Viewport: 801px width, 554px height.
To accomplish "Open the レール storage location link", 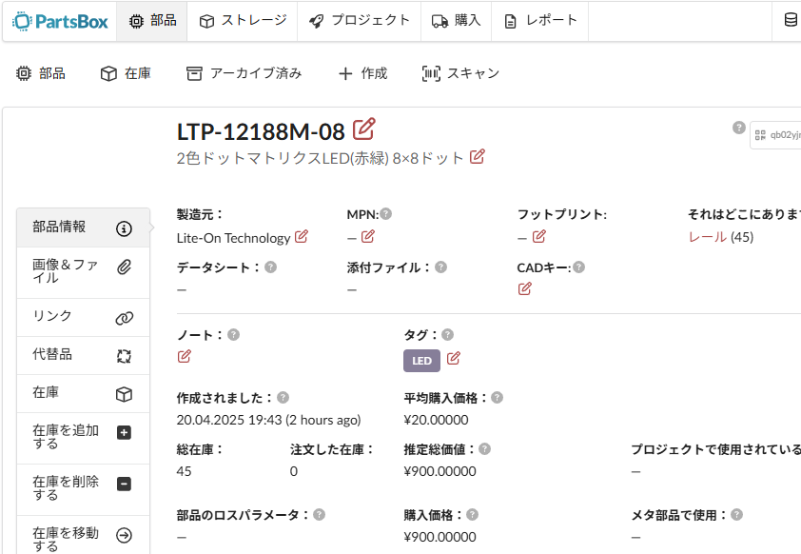I will tap(708, 237).
